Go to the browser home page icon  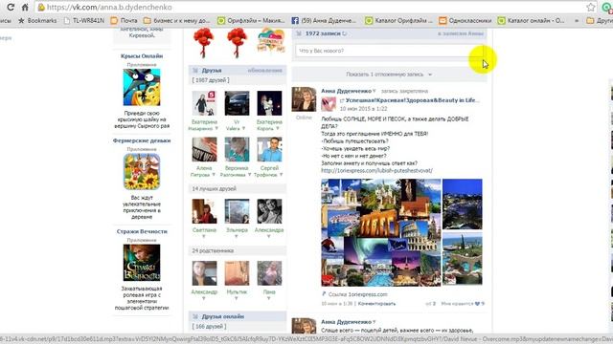coord(25,7)
